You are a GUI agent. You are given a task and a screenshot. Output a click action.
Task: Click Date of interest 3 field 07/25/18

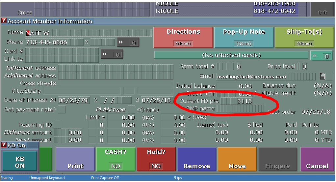tap(157, 100)
